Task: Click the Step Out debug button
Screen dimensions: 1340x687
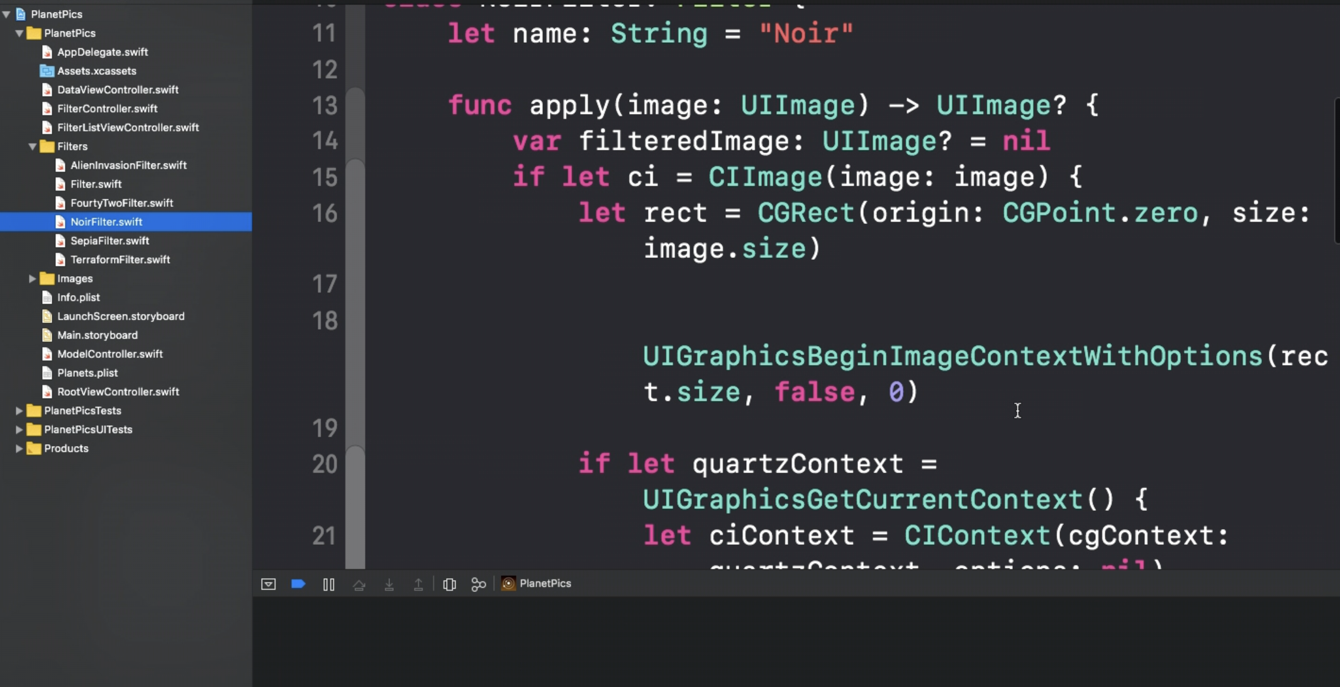Action: point(418,584)
